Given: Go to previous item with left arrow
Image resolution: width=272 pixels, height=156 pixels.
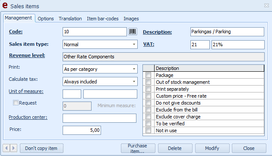Looking at the screenshot, I should coord(6,148).
